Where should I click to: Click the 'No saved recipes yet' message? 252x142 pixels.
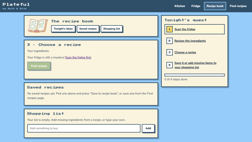click(90, 96)
